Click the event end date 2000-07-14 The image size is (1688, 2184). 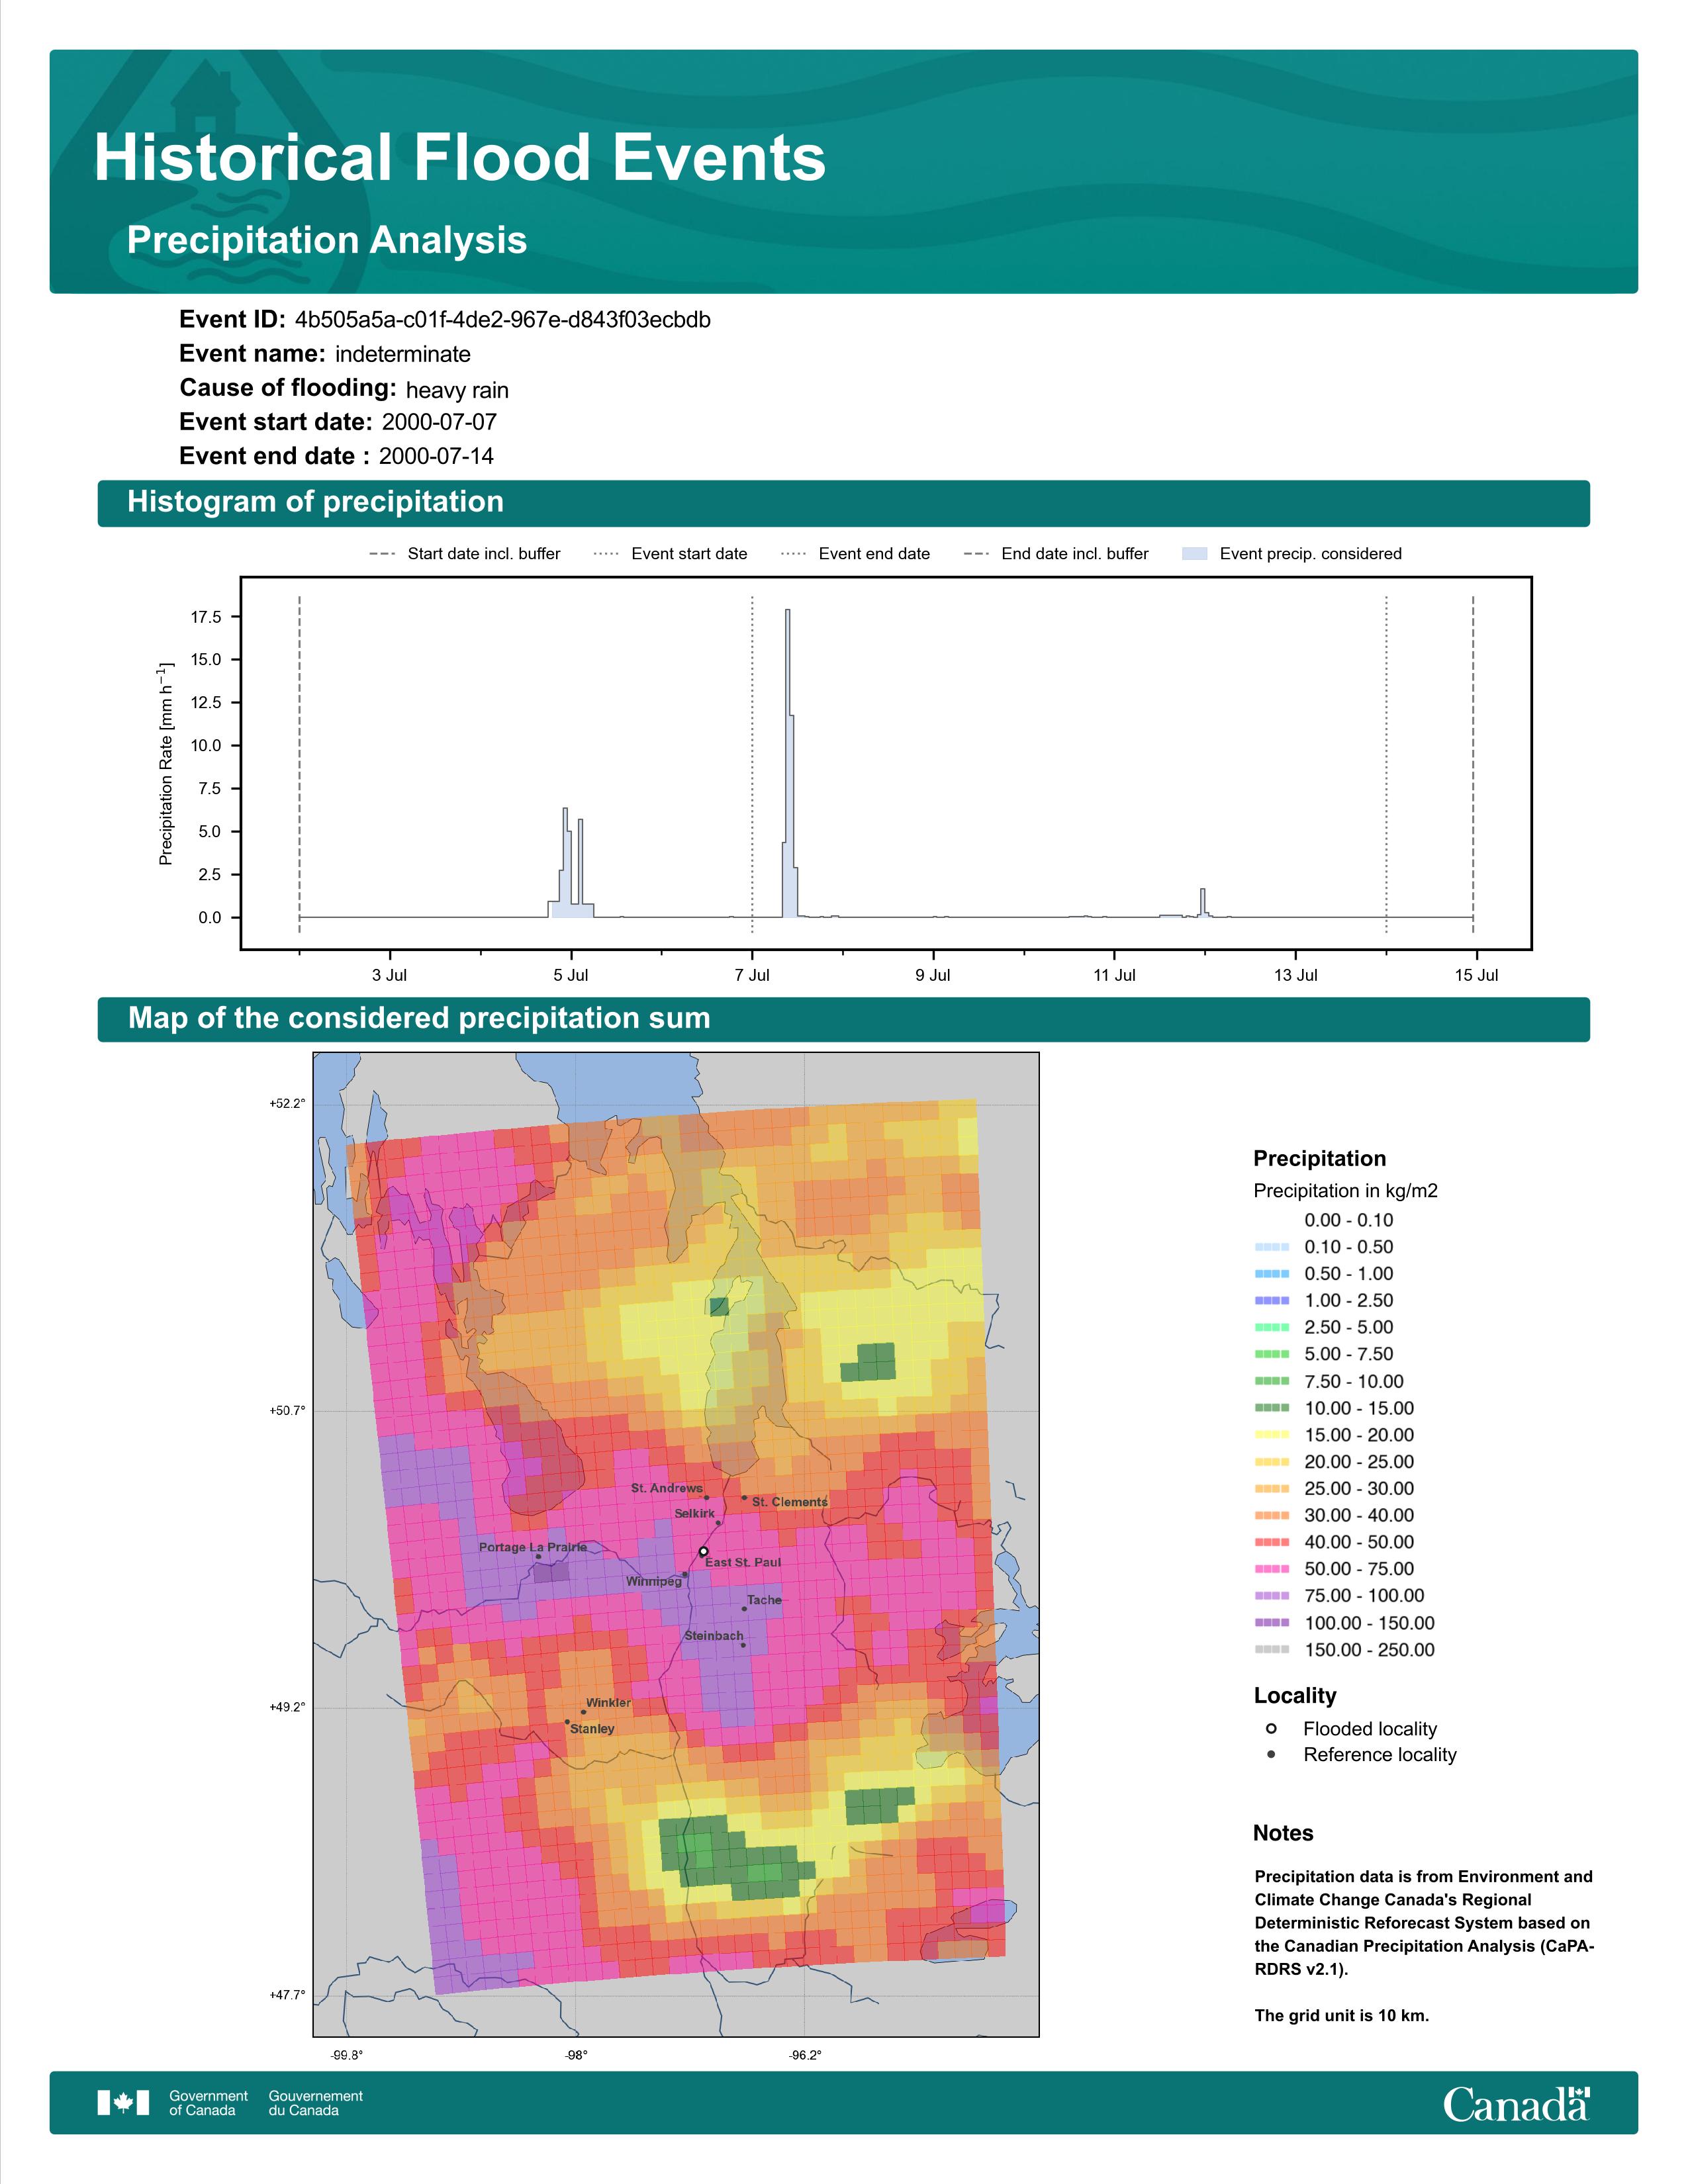436,456
